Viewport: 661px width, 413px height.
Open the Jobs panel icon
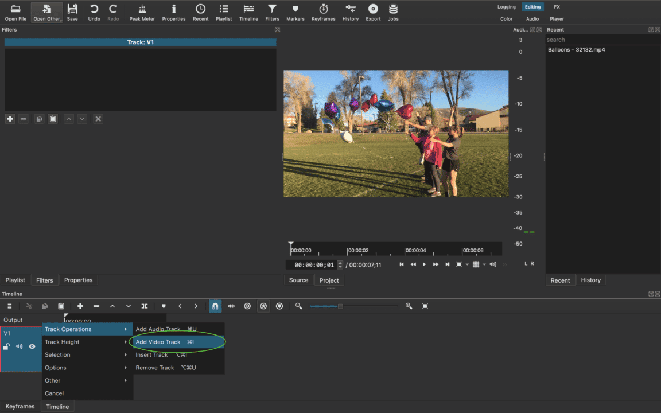(393, 12)
